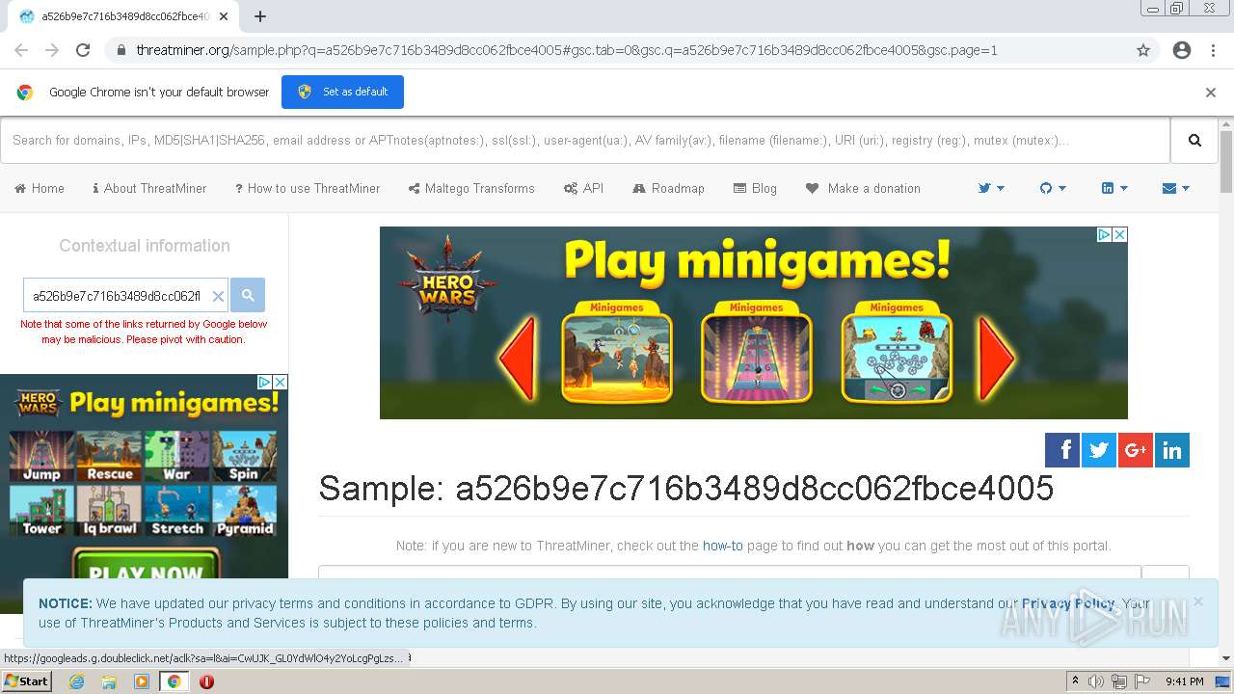Follow the how-to link
The width and height of the screenshot is (1234, 694).
click(722, 546)
